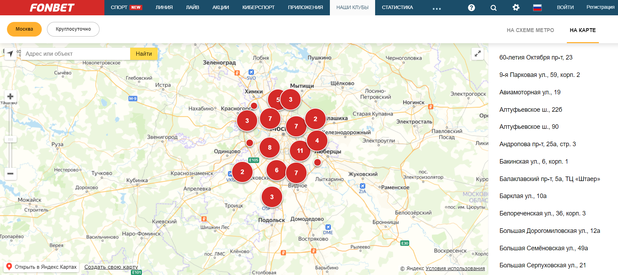Click Создать свою карту link
Screen dimensions: 618x275
(111, 267)
